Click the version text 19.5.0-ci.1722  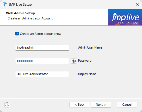(127, 23)
